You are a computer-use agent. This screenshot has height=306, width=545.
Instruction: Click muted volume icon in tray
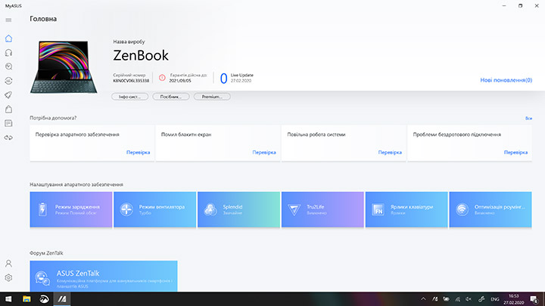click(469, 299)
